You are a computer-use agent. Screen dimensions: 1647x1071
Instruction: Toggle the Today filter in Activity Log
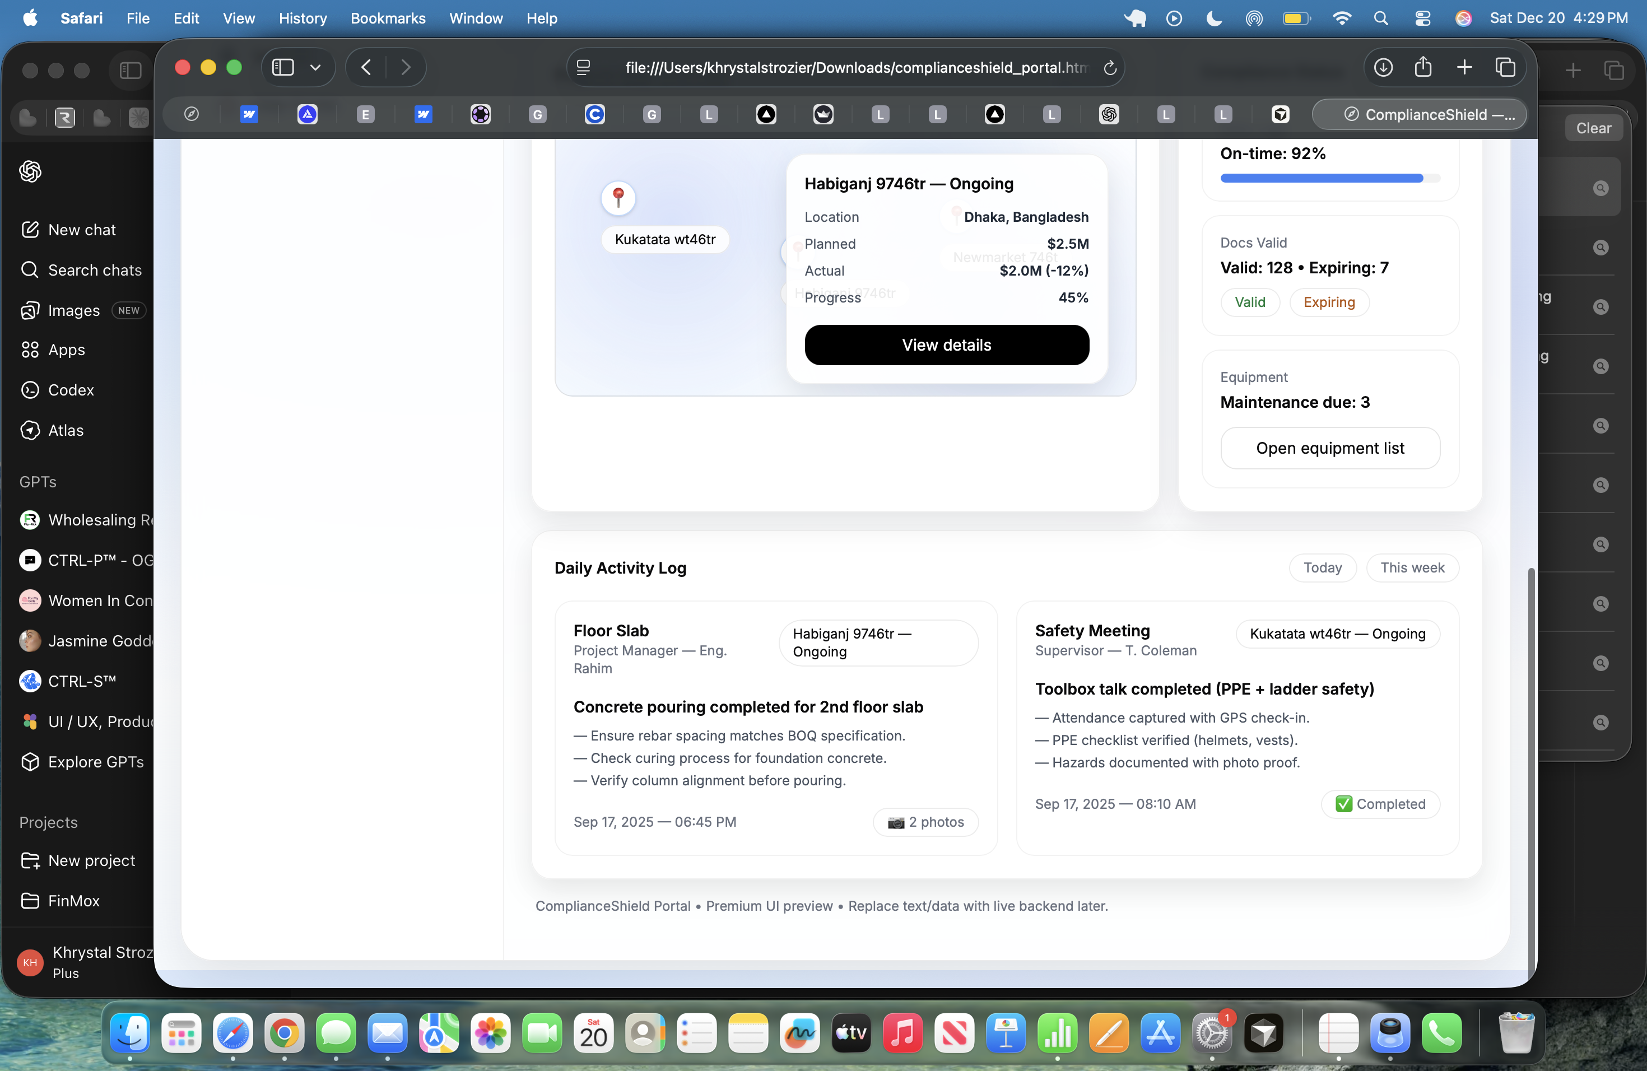(x=1322, y=568)
